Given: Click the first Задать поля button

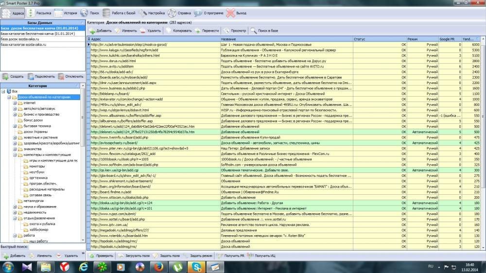Looking at the screenshot, I should click(x=166, y=256).
